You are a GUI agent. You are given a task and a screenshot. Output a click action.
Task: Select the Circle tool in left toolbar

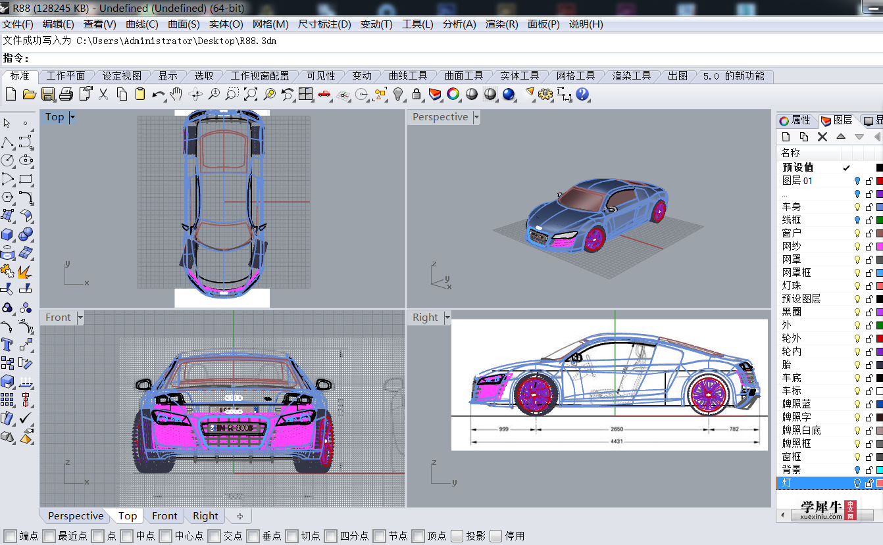coord(7,160)
